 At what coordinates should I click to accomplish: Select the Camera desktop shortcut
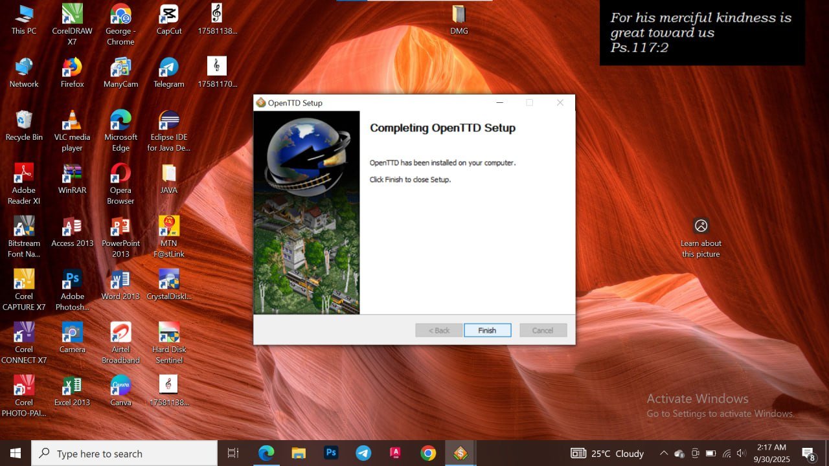click(x=72, y=338)
